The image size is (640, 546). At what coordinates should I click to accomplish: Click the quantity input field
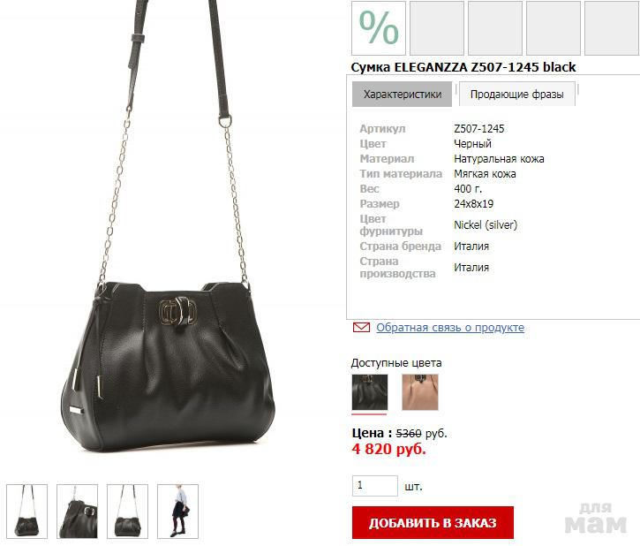tap(374, 486)
